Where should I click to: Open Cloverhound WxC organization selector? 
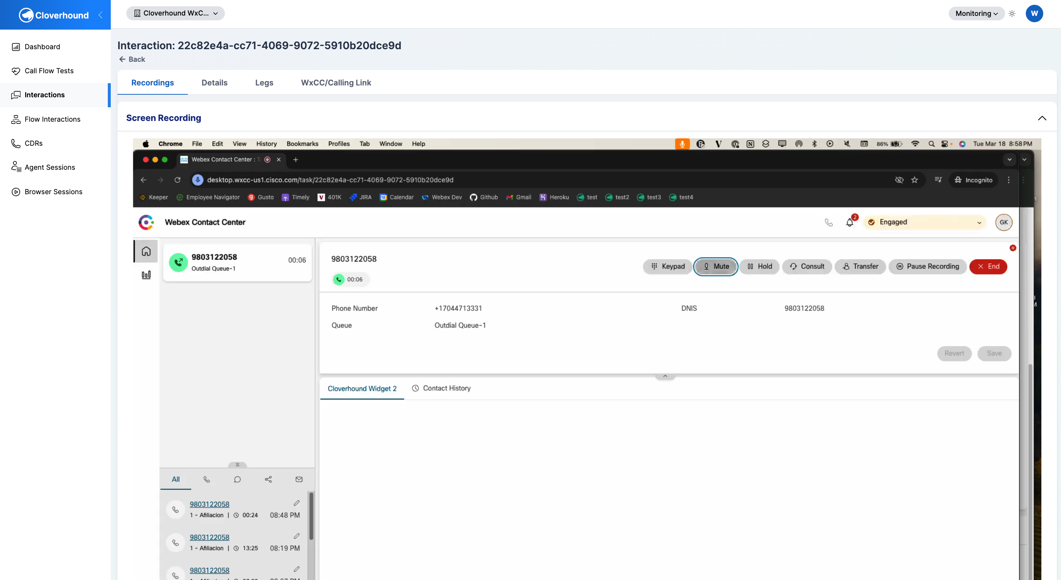point(176,13)
